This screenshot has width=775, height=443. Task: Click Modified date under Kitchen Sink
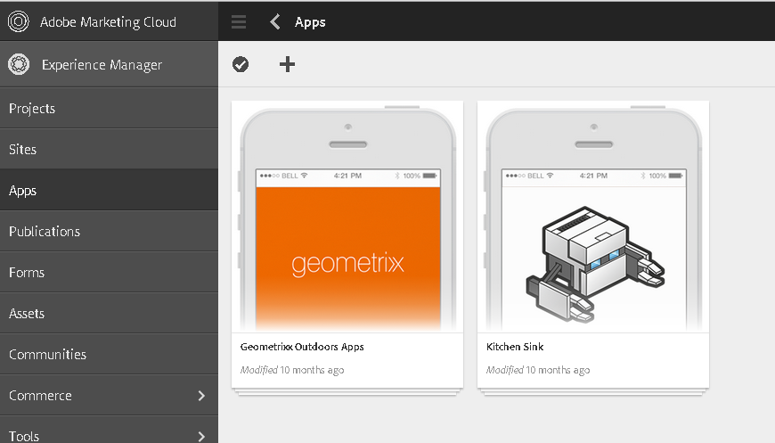pyautogui.click(x=538, y=370)
